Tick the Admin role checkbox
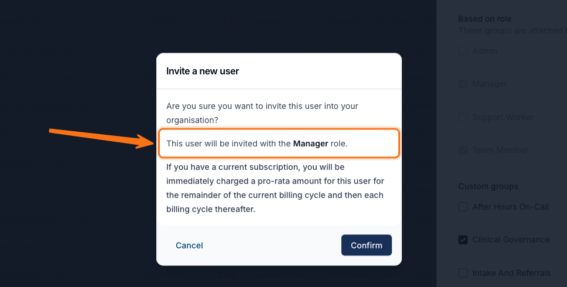 (463, 51)
